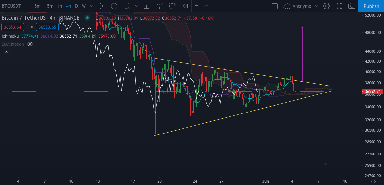The height and width of the screenshot is (185, 384).
Task: Click the 36552.71 current price label
Action: 373,92
